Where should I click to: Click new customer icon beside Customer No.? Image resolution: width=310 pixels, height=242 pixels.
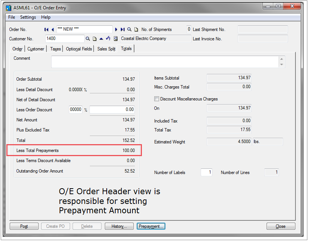pyautogui.click(x=95, y=38)
